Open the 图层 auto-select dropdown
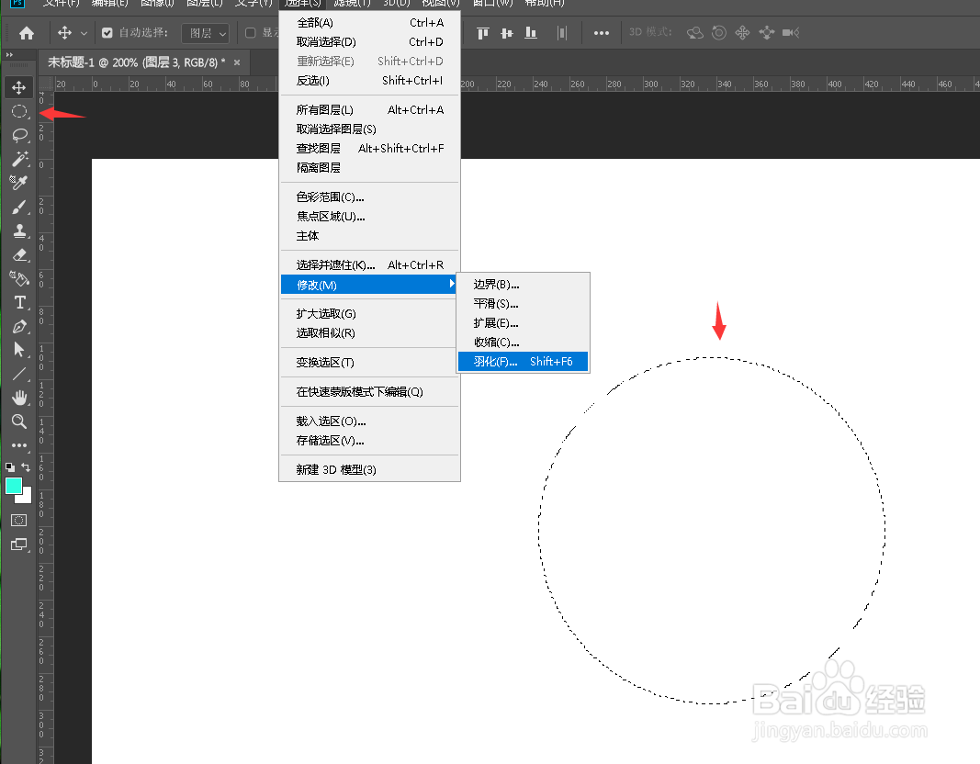Image resolution: width=980 pixels, height=764 pixels. tap(206, 32)
